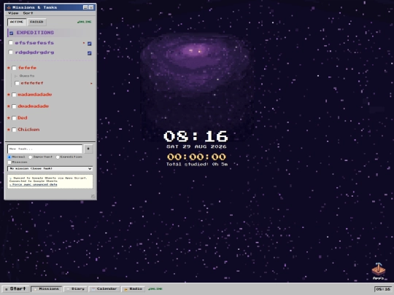Viewport: 394px width, 295px height.
Task: Open the View menu
Action: (13, 13)
